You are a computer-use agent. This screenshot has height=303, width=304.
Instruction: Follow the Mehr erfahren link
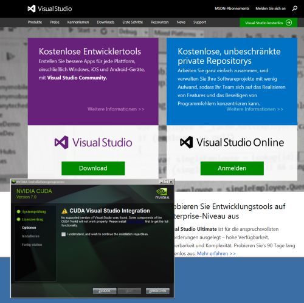coord(216,253)
